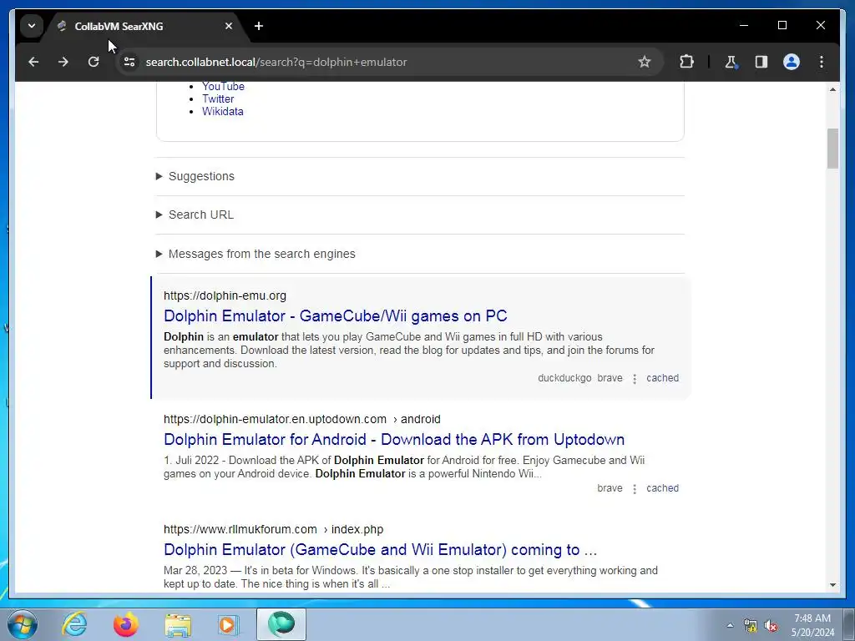View site information icon in address bar

129,62
